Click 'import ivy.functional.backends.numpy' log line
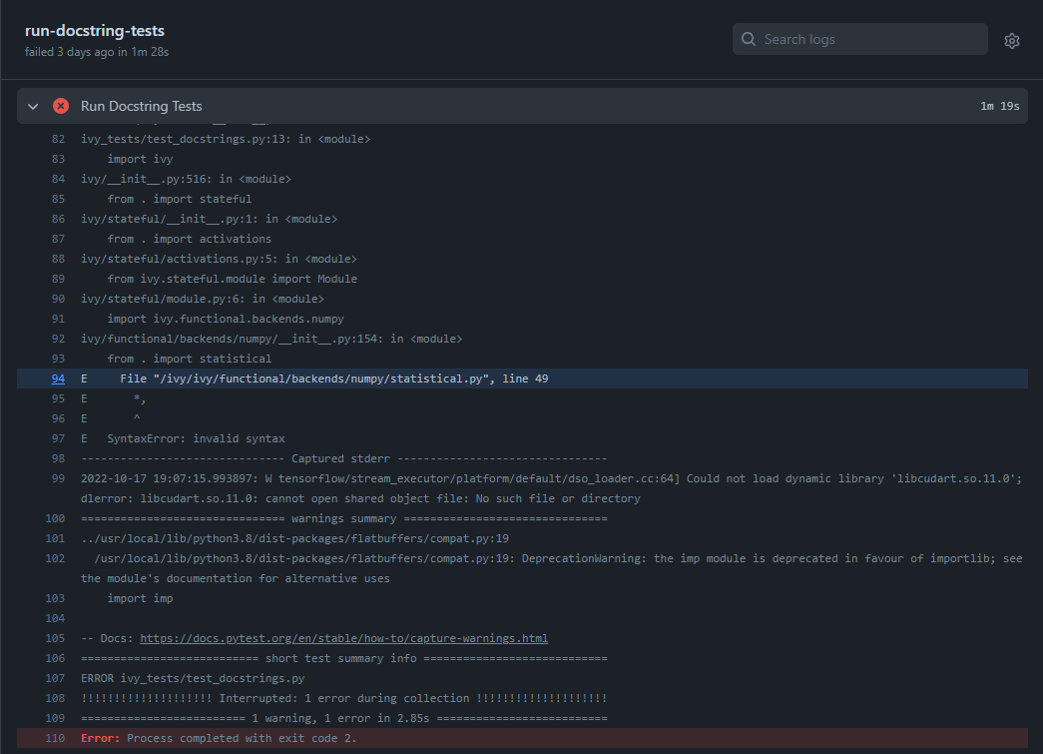Image resolution: width=1043 pixels, height=754 pixels. click(x=226, y=319)
